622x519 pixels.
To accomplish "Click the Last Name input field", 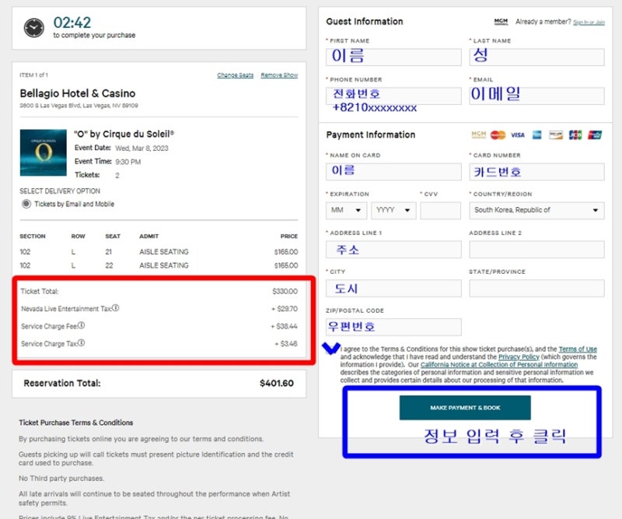I will click(x=536, y=57).
